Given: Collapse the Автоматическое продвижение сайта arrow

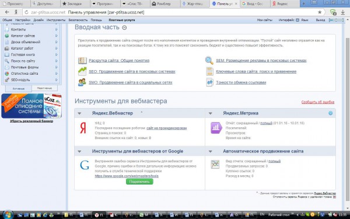Looking at the screenshot, I should [x=210, y=151].
